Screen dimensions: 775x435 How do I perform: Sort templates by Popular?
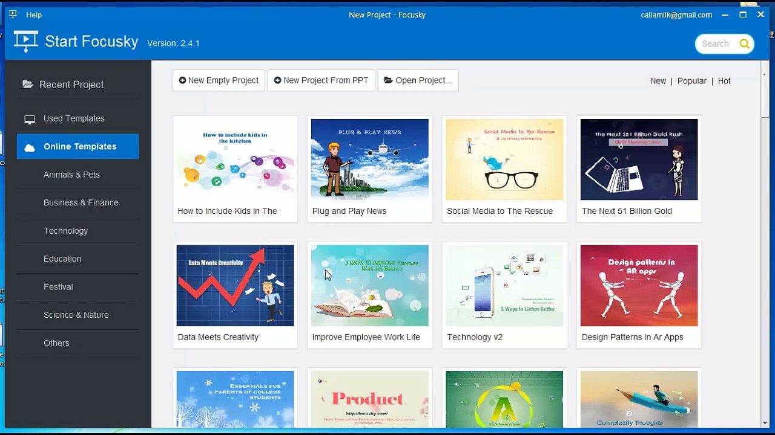(691, 81)
